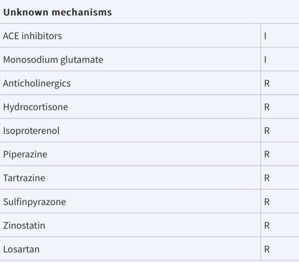299x263 pixels.
Task: Click the "R" code next to Tartrazine
Action: (267, 178)
